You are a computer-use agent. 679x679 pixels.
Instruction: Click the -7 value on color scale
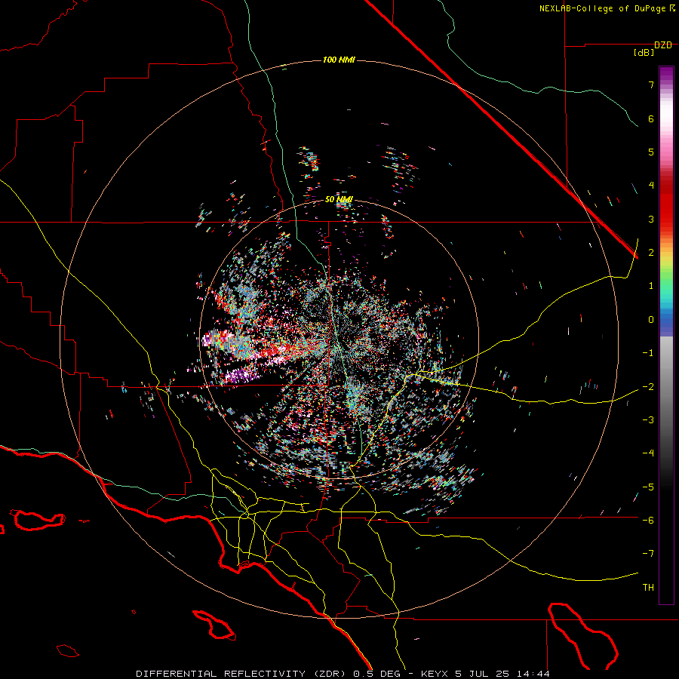pyautogui.click(x=648, y=554)
